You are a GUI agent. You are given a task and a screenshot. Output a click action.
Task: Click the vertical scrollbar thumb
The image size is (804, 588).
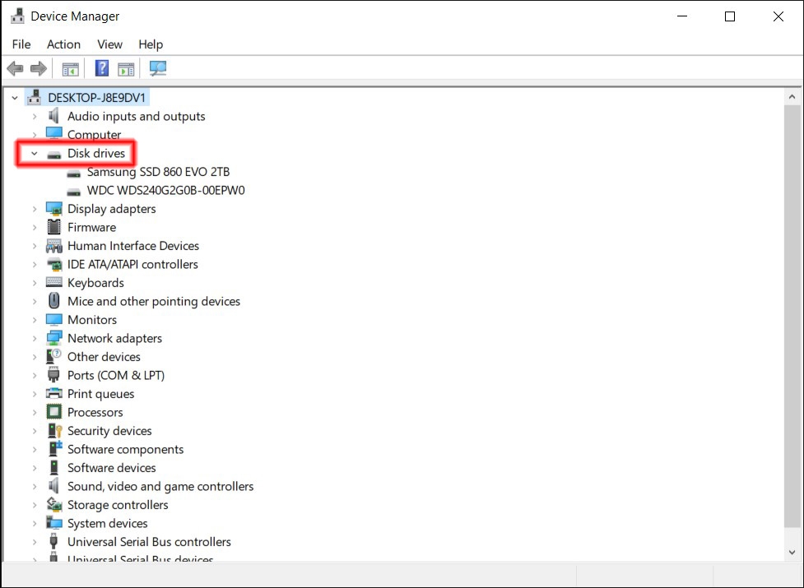(792, 315)
